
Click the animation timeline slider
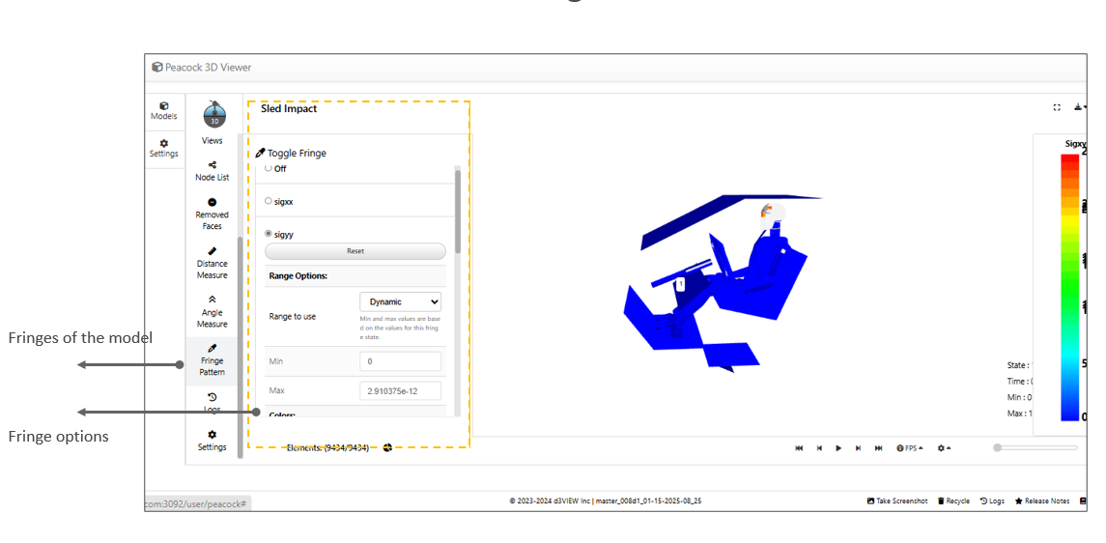(1035, 447)
